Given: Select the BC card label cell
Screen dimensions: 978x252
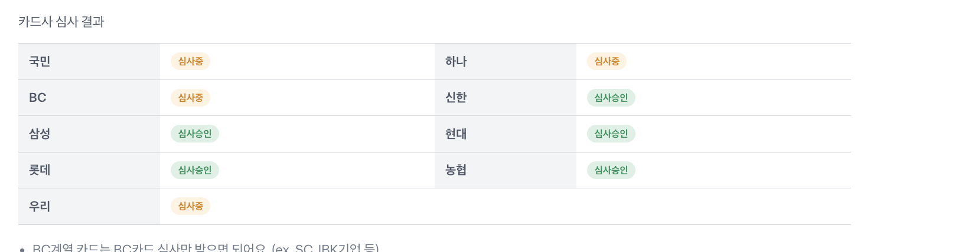Looking at the screenshot, I should [x=38, y=98].
